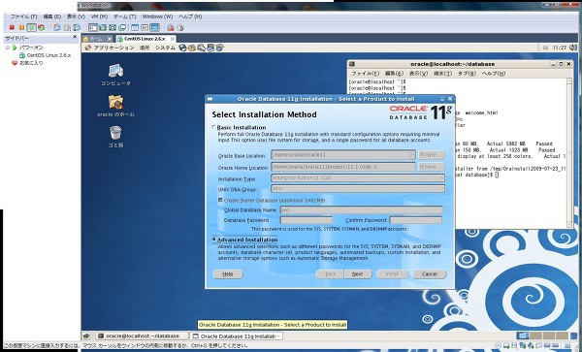Click the Unity mode toolbar icon
The width and height of the screenshot is (582, 352).
coord(122,27)
